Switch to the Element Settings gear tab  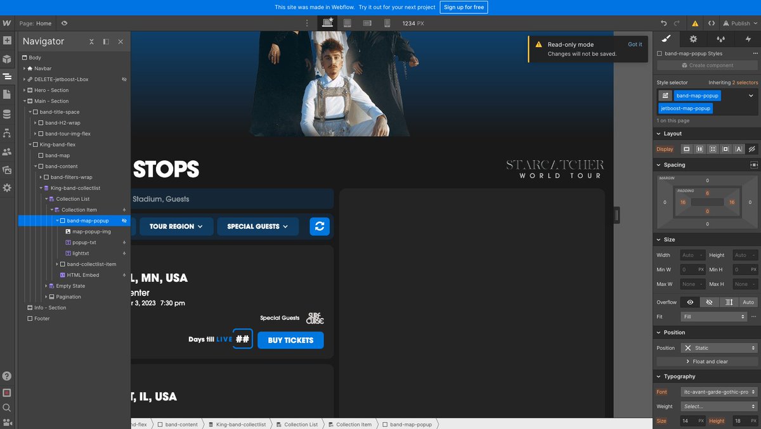pos(693,39)
